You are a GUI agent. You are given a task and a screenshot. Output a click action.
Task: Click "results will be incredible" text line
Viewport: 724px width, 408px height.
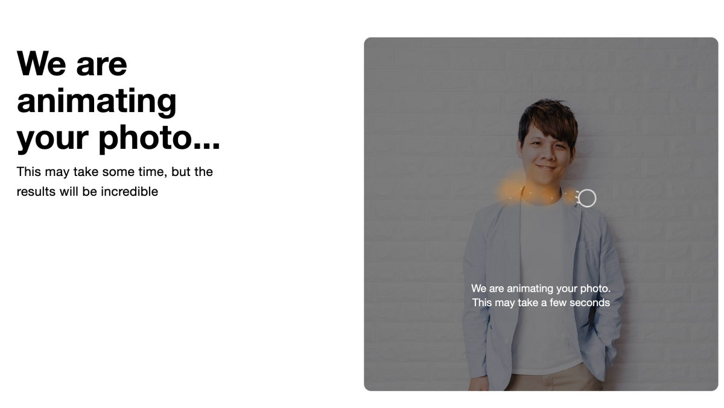point(87,192)
